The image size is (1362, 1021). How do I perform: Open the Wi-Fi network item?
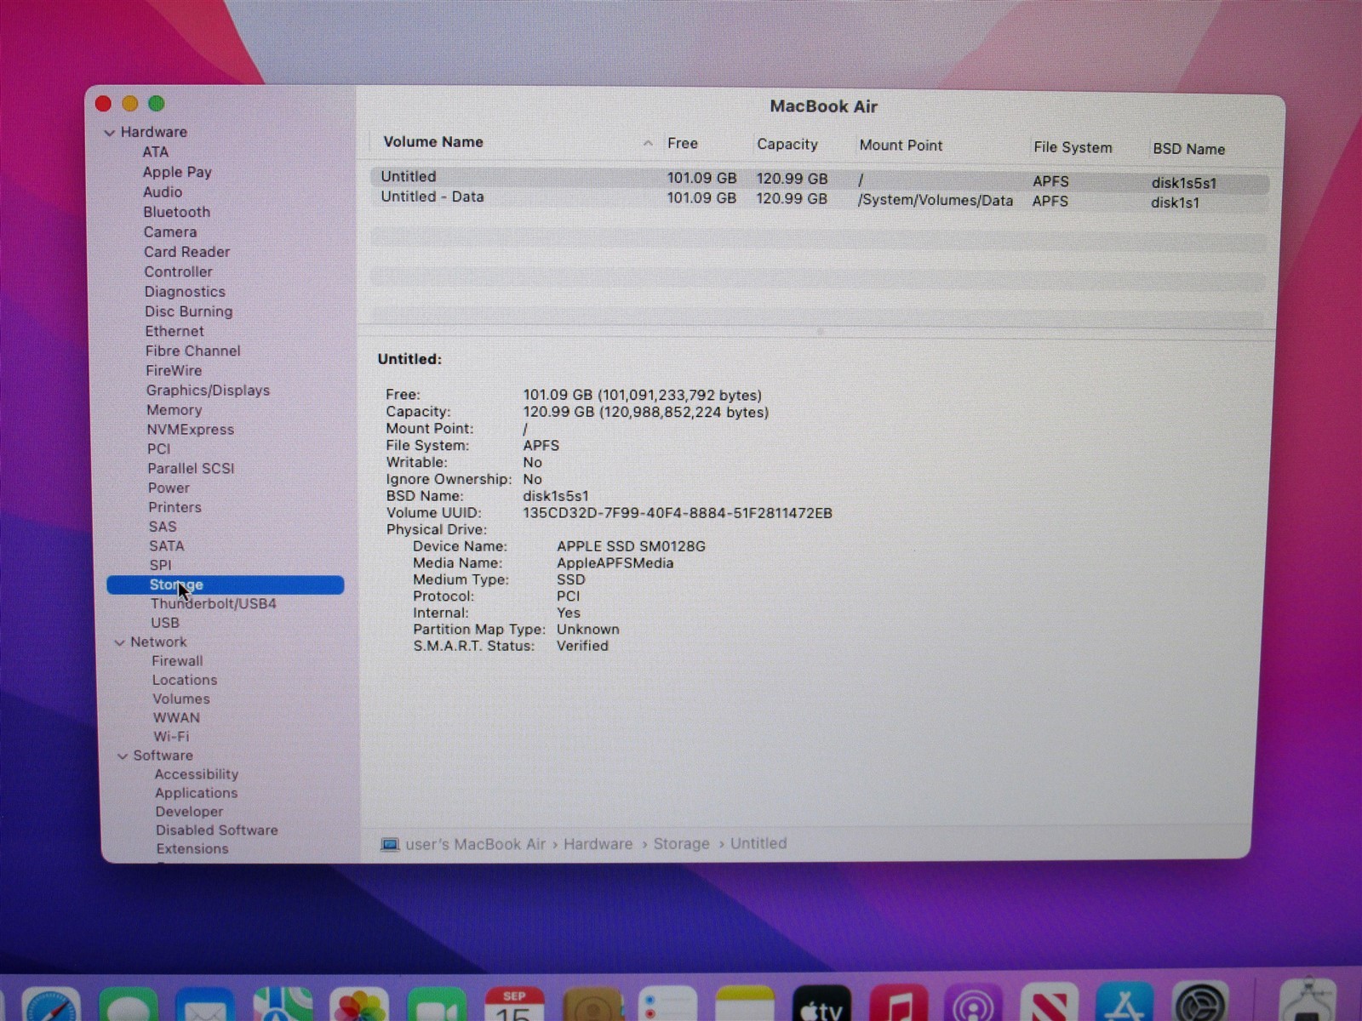171,737
